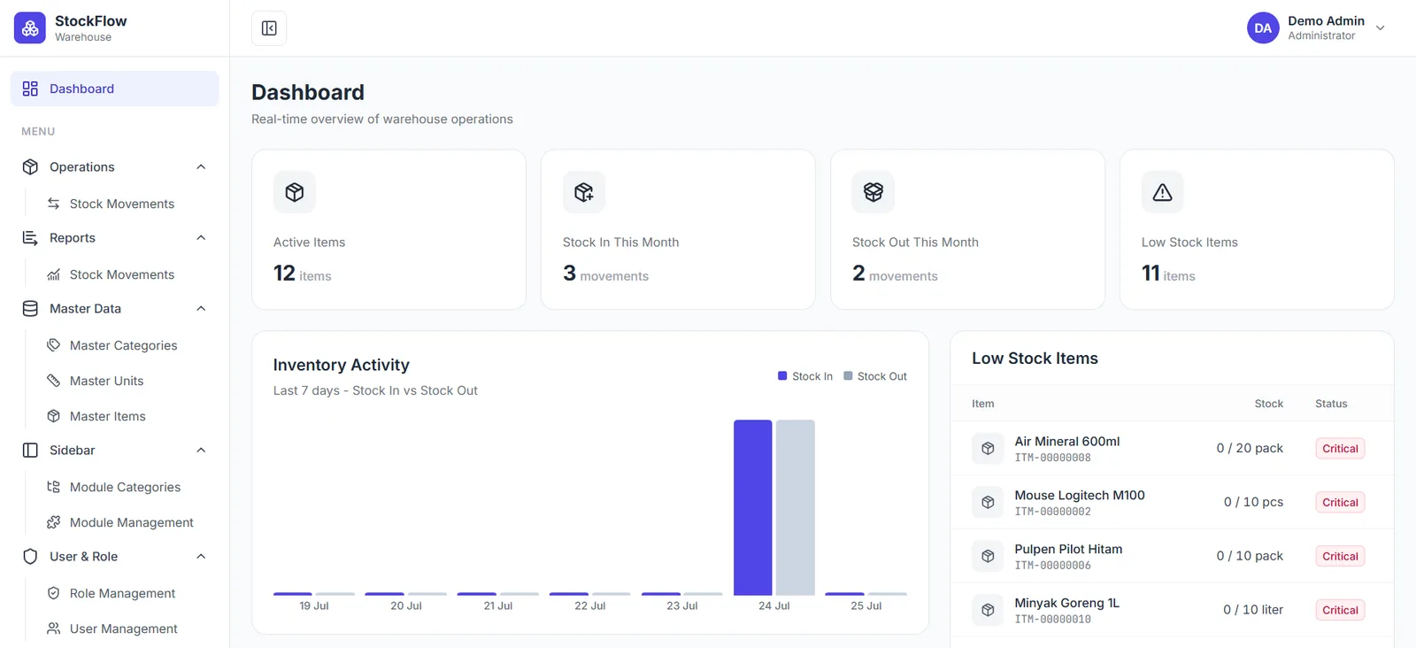Click the Reports list icon
The height and width of the screenshot is (648, 1416).
pyautogui.click(x=30, y=237)
